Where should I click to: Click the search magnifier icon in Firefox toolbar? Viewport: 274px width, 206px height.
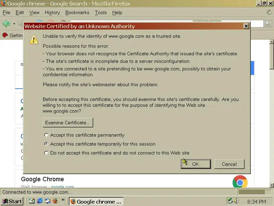tap(268, 23)
